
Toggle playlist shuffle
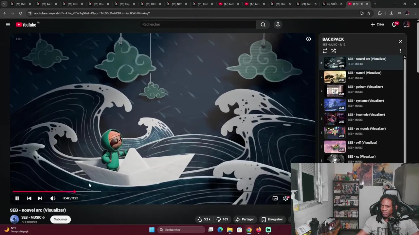tap(334, 51)
